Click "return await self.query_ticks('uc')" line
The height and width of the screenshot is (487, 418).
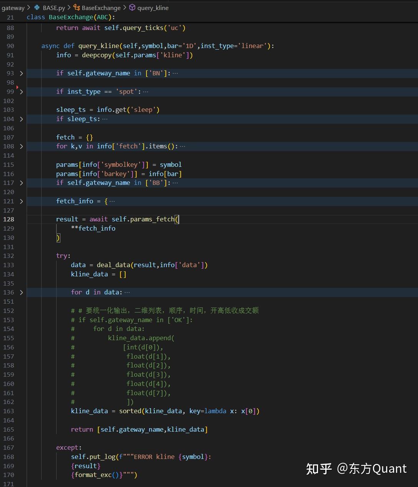tap(121, 28)
